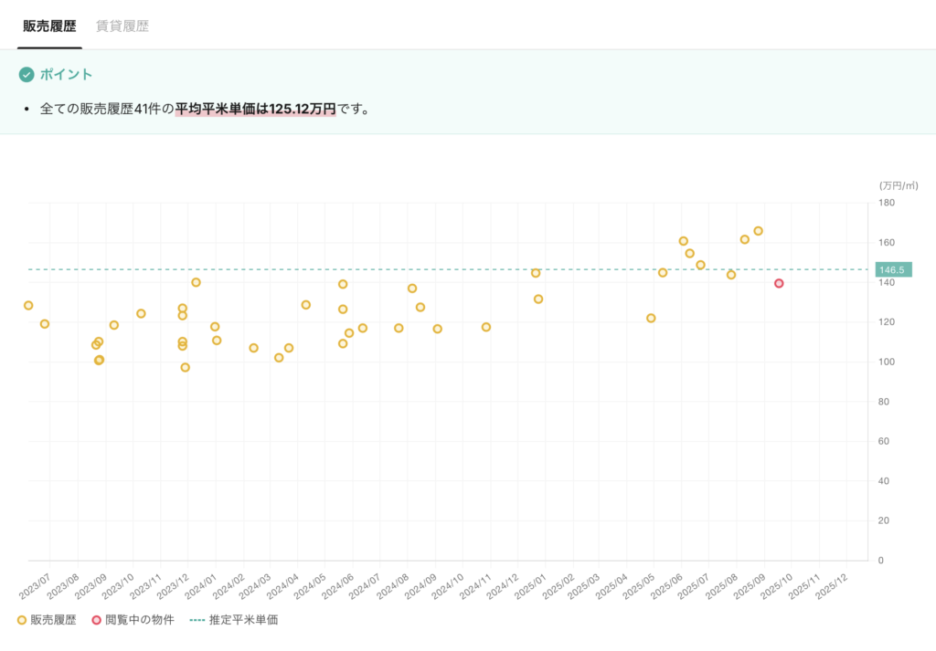Hide the 推定平米単価 line via legend label

tap(243, 620)
